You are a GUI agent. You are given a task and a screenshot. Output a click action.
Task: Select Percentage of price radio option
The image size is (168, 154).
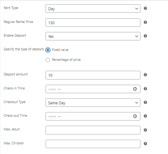[48, 60]
